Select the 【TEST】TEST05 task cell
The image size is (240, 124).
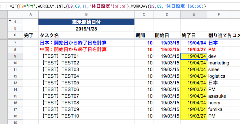[x=86, y=83]
